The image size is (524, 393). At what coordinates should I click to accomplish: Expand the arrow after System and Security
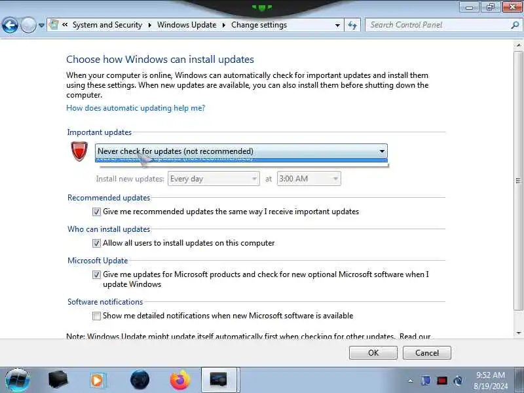[149, 25]
